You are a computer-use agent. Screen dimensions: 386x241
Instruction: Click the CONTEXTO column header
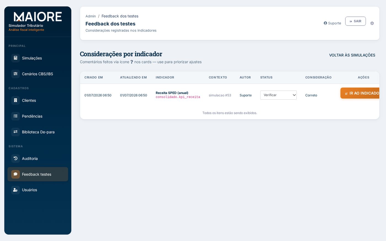click(218, 77)
